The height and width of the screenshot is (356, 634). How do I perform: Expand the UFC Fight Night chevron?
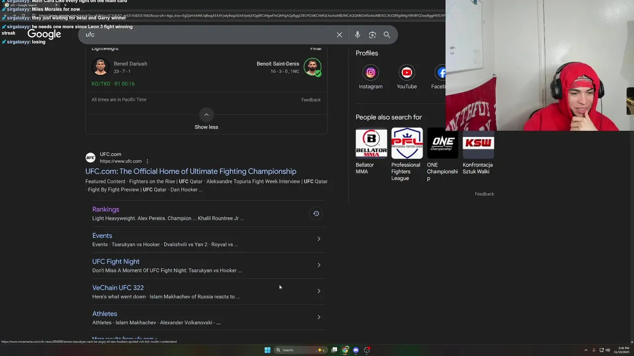click(319, 265)
